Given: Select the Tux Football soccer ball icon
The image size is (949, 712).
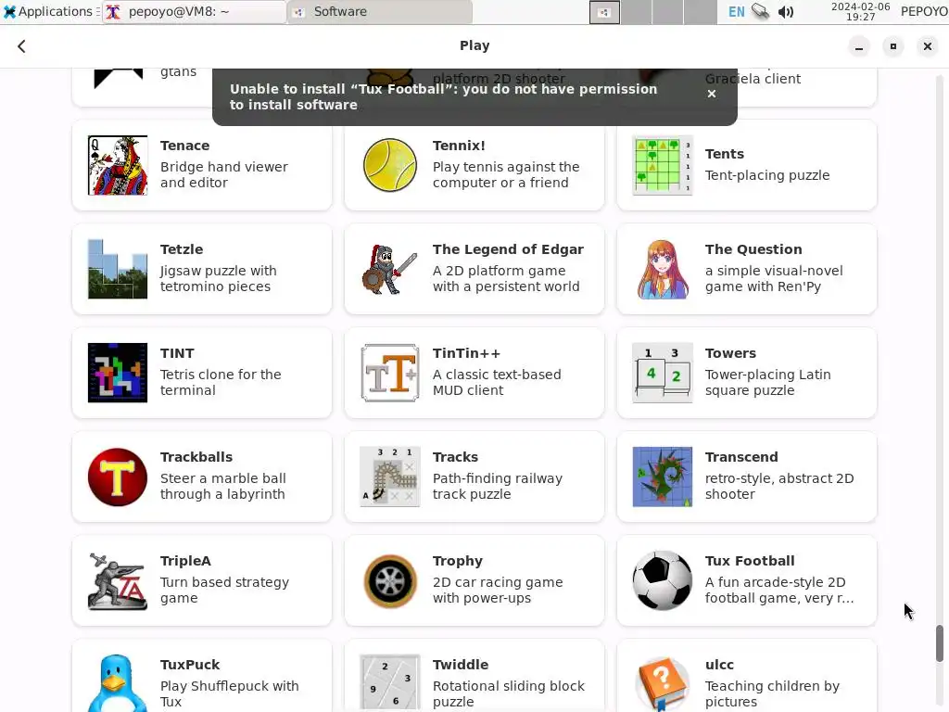Looking at the screenshot, I should (662, 580).
